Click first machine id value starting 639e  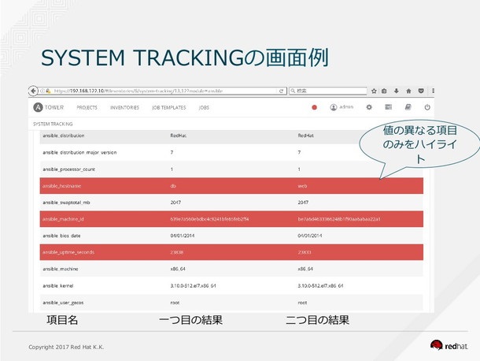click(x=209, y=219)
